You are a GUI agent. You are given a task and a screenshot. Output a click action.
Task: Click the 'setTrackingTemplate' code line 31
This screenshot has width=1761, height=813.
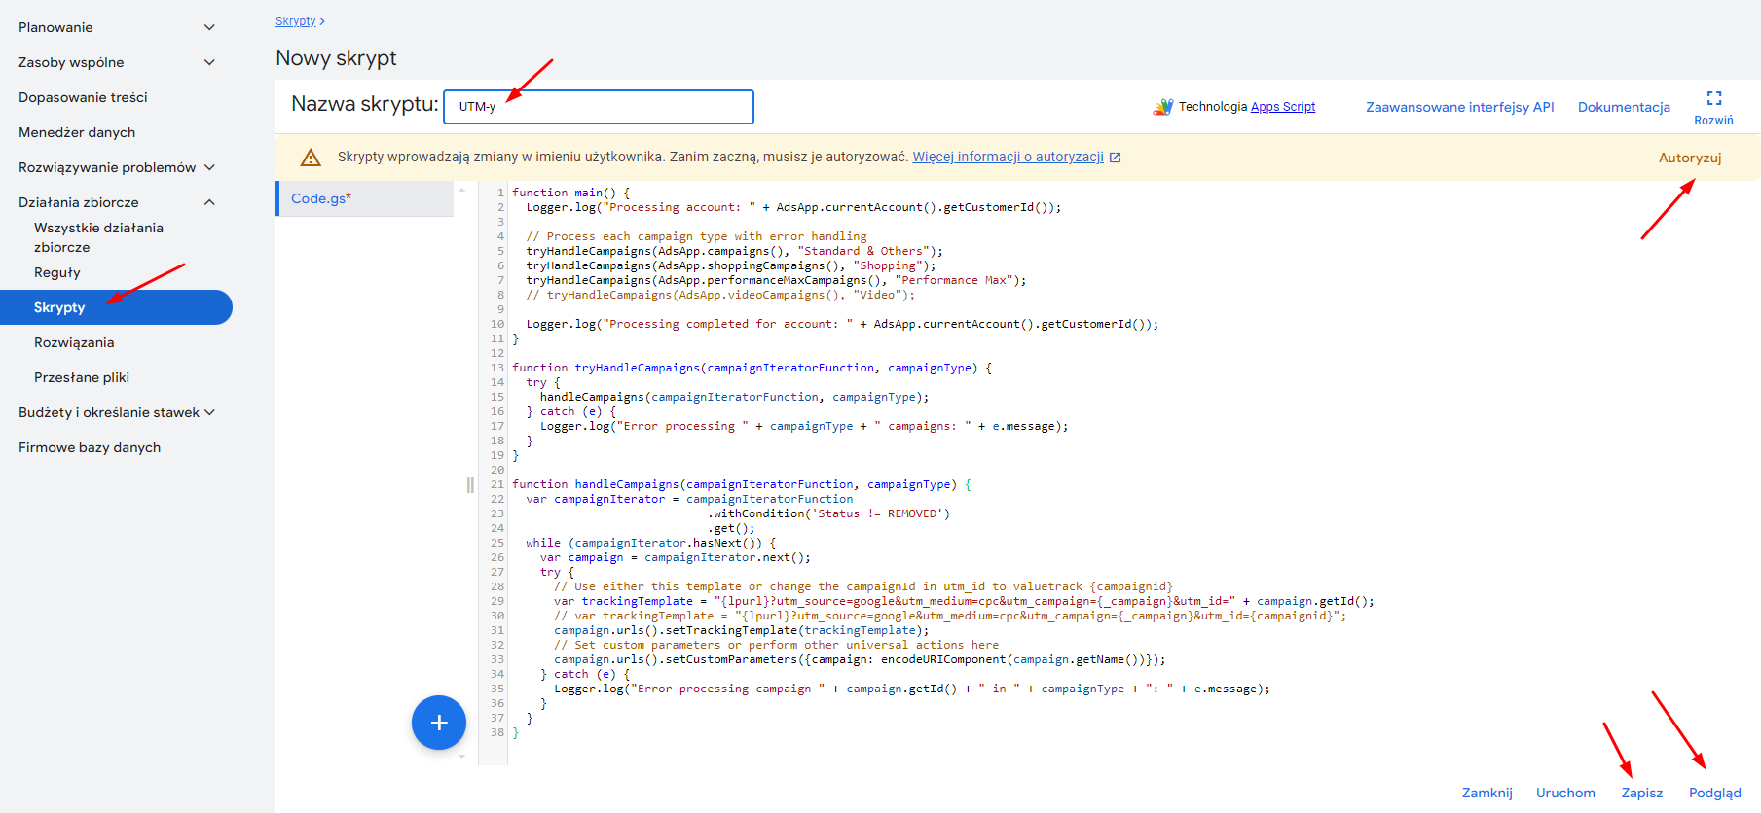tap(742, 630)
